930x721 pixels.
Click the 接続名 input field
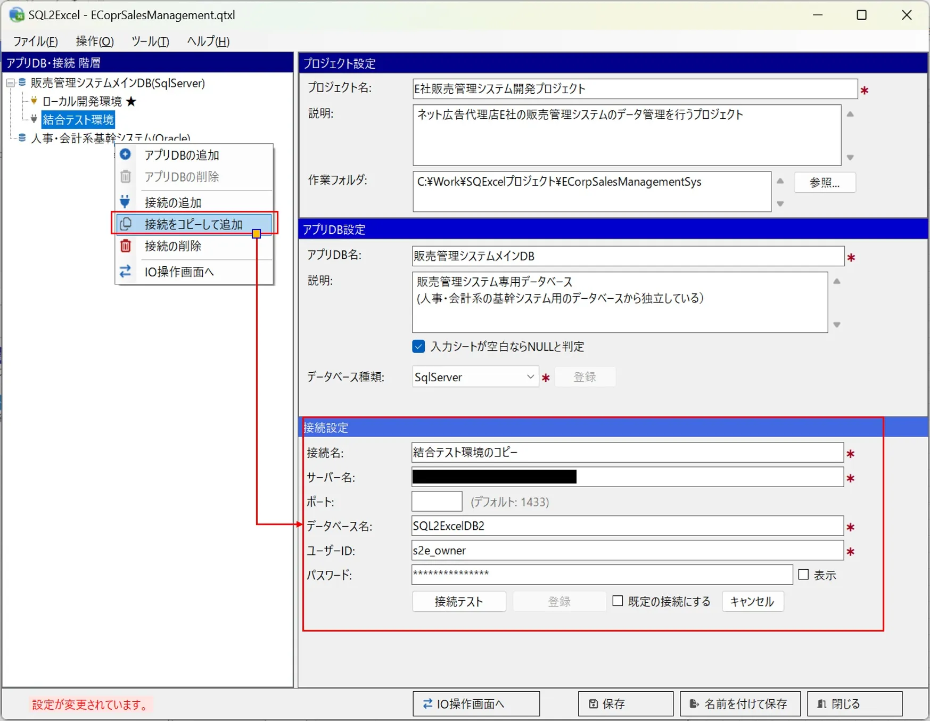click(628, 453)
